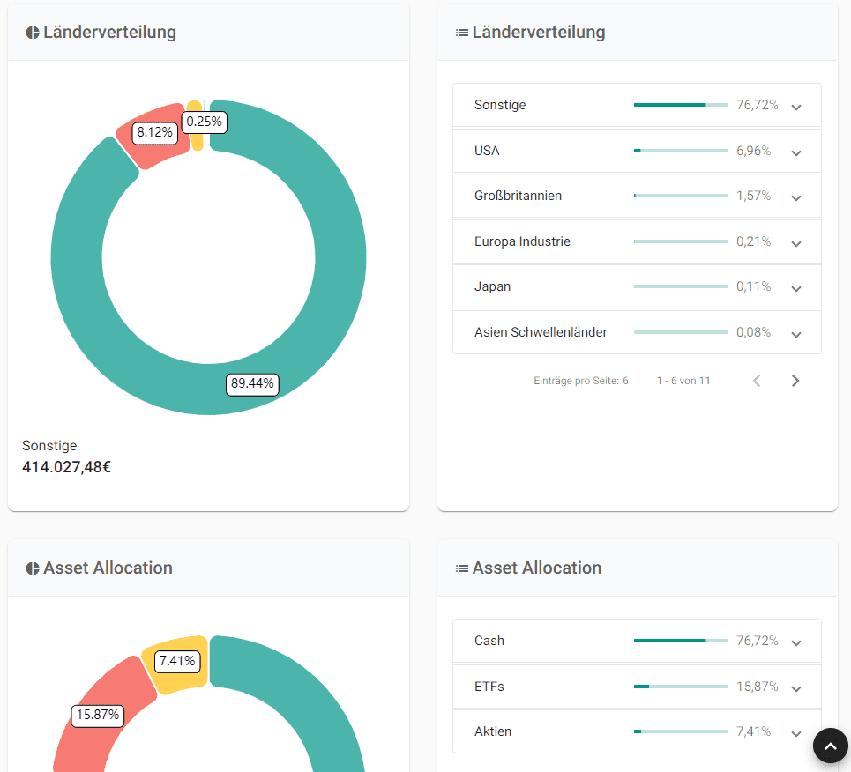The image size is (851, 772).
Task: Expand the USA row
Action: tap(796, 153)
